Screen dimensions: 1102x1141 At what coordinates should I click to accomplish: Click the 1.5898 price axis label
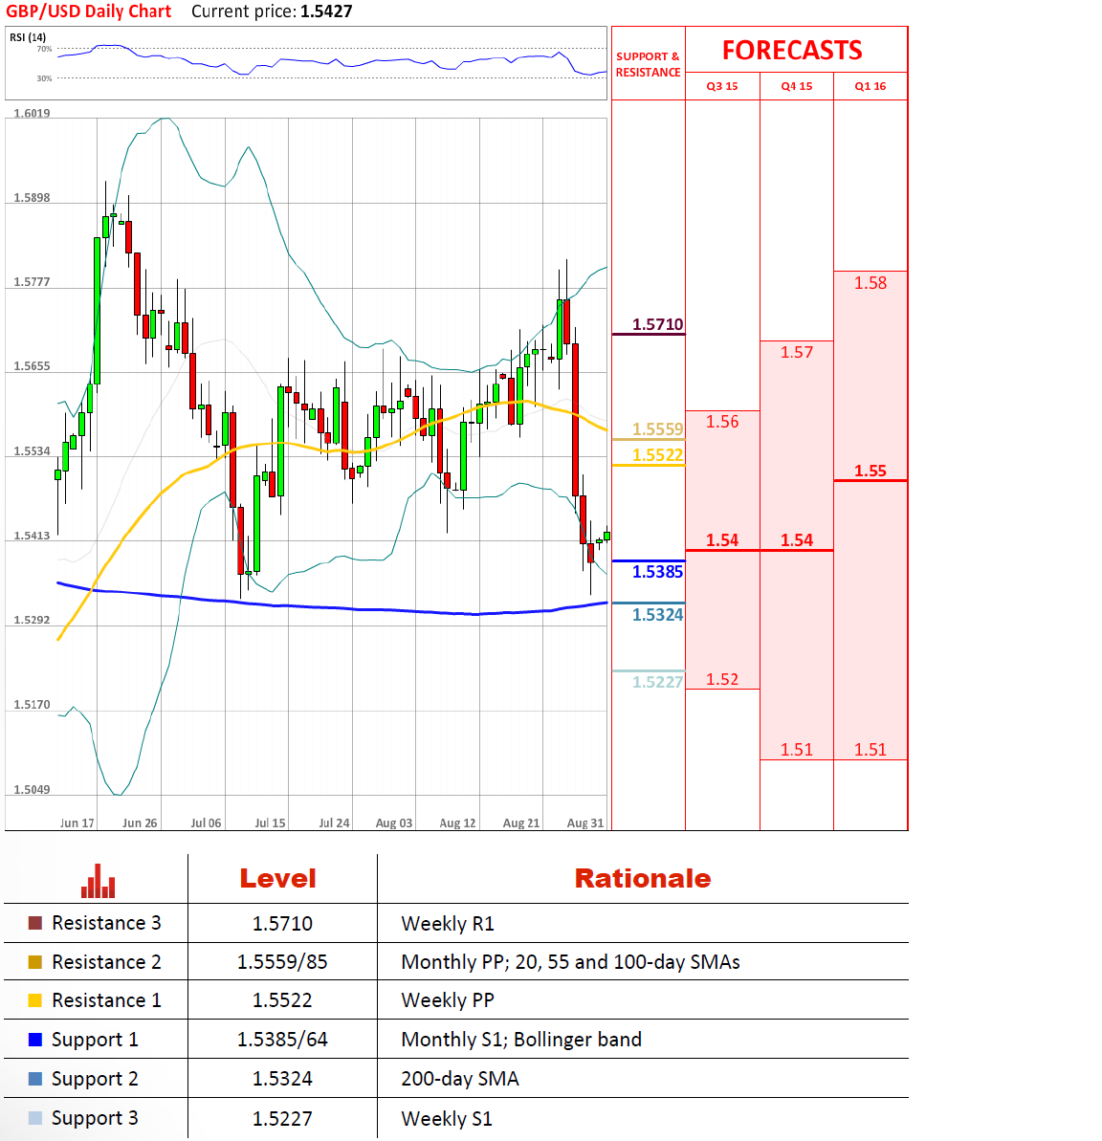tap(32, 198)
